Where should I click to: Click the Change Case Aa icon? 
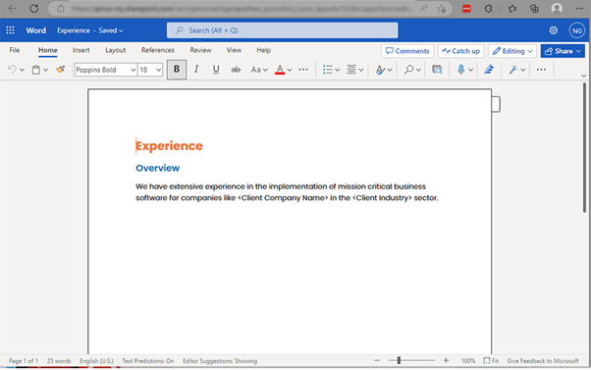pyautogui.click(x=256, y=70)
